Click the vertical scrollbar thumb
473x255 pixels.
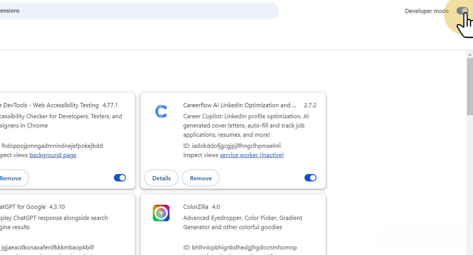[470, 87]
